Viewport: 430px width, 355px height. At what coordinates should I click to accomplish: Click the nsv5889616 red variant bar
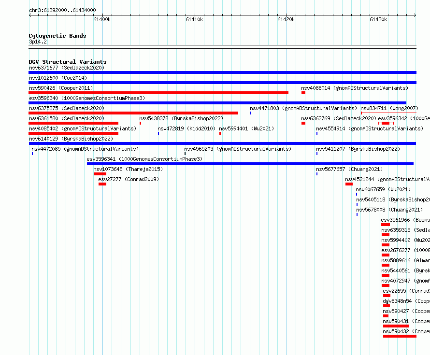click(385, 265)
